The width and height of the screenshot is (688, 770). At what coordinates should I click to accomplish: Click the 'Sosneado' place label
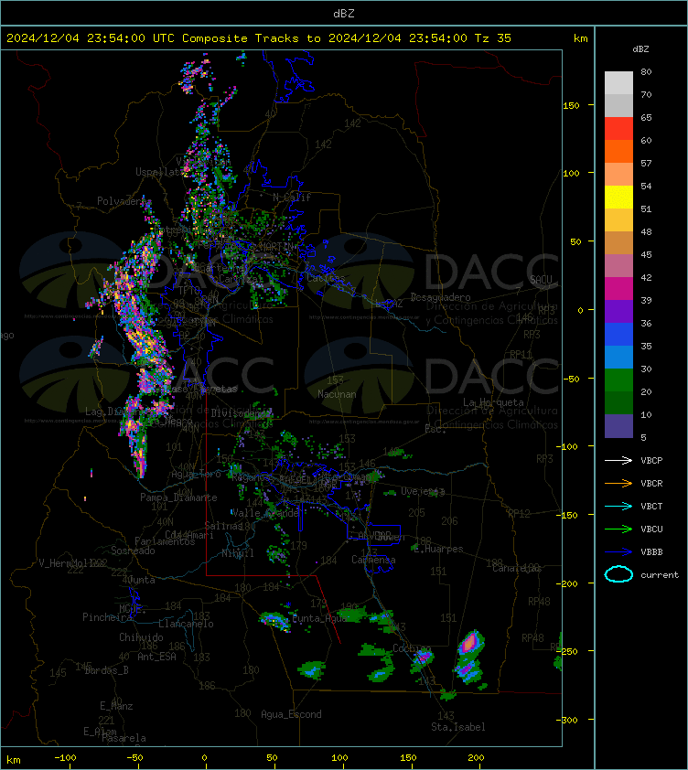coord(134,551)
